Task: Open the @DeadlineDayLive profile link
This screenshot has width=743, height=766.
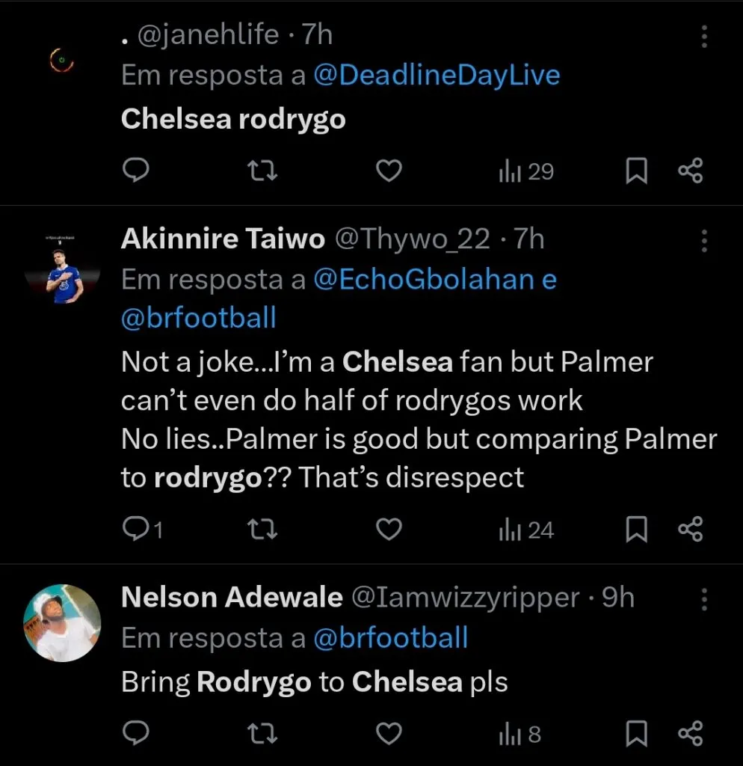Action: (x=437, y=76)
